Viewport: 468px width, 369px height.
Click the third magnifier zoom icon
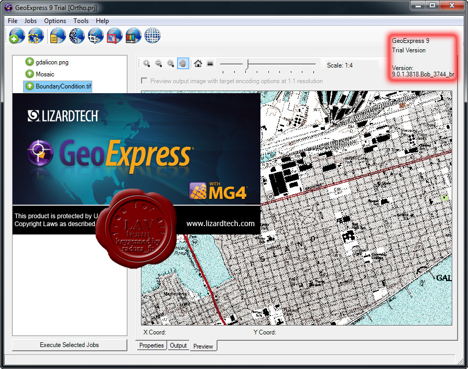(x=171, y=63)
